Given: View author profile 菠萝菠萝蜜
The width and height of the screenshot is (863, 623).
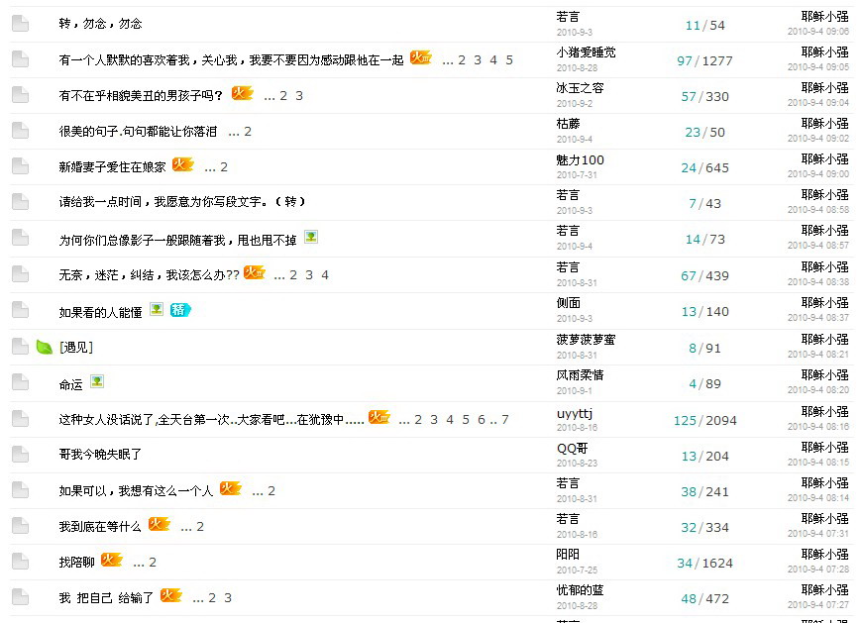Looking at the screenshot, I should 586,340.
